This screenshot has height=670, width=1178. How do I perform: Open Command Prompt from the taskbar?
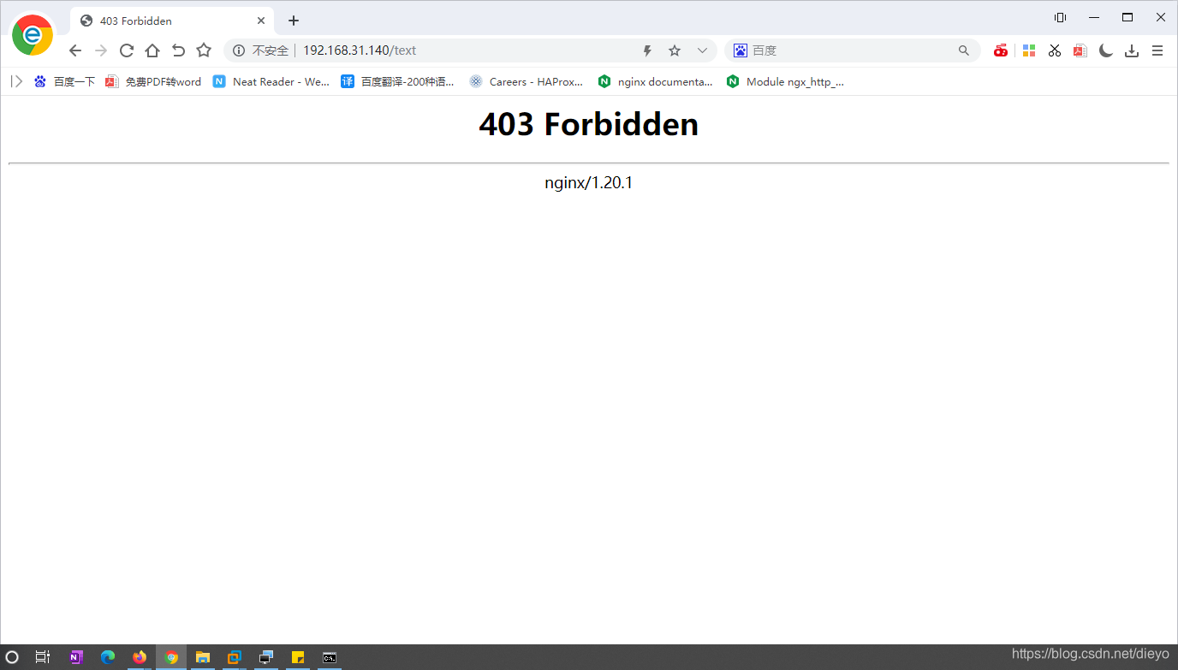[x=330, y=657]
